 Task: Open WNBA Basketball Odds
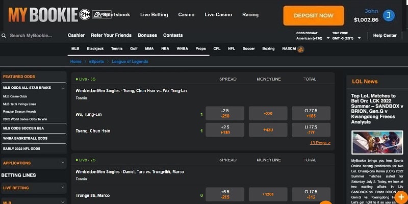(25, 138)
